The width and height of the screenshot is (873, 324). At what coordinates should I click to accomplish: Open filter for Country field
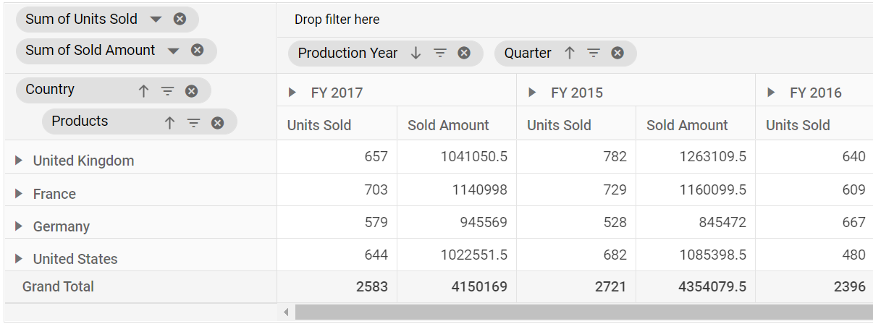(x=168, y=91)
